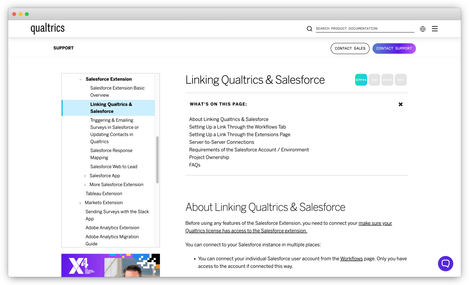Open Sending Surveys with the Slack App

point(117,215)
